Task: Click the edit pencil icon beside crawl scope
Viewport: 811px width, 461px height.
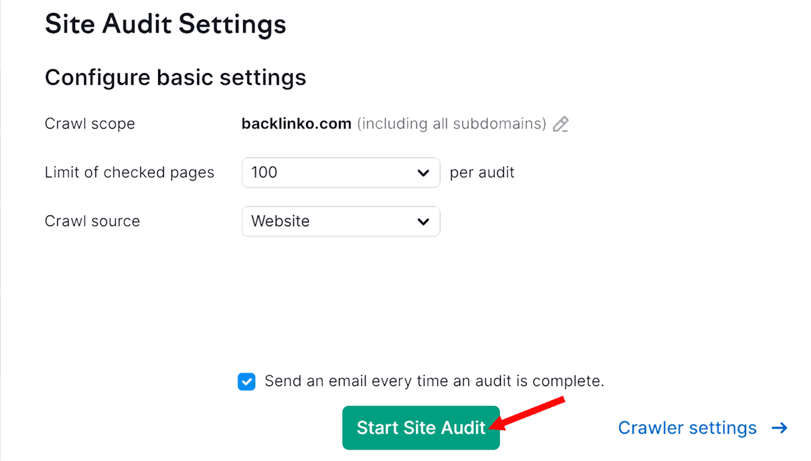Action: coord(561,124)
